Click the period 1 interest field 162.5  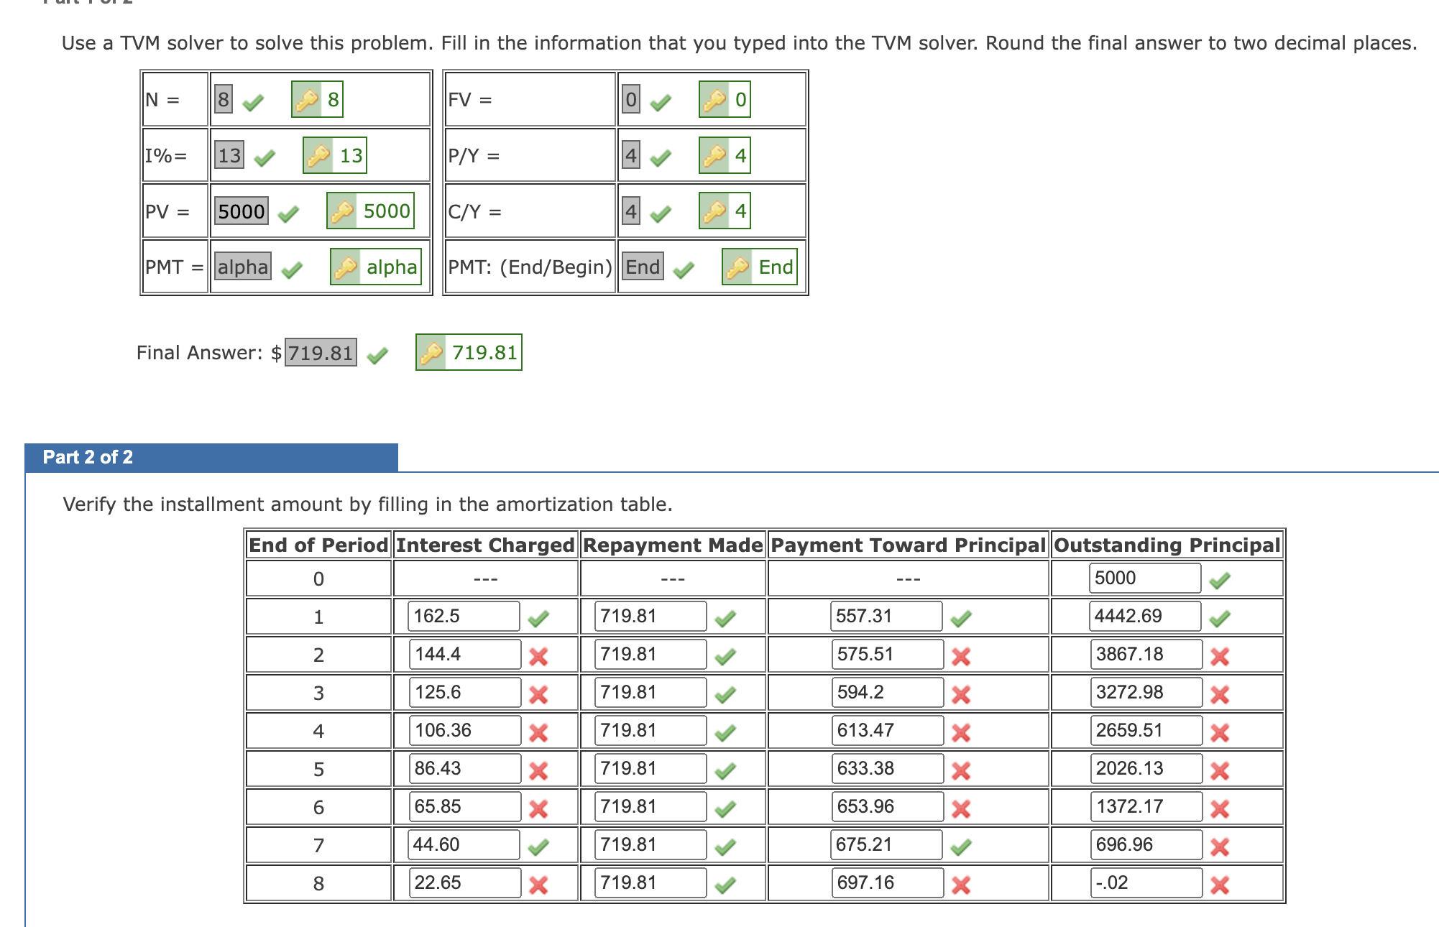[x=464, y=616]
